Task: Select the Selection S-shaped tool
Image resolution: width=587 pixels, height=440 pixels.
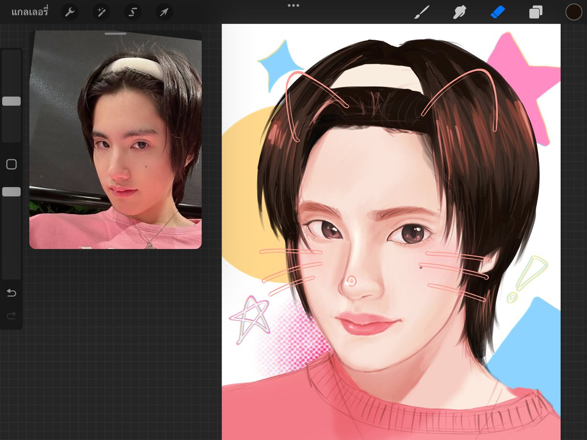Action: point(133,12)
